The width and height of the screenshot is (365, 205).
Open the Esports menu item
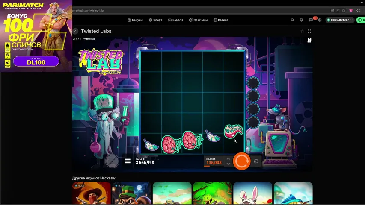[x=175, y=20]
